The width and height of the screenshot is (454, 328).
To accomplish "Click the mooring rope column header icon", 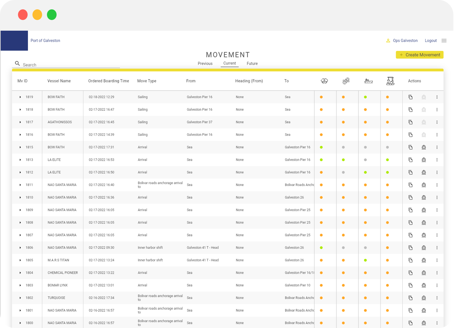I will point(346,80).
